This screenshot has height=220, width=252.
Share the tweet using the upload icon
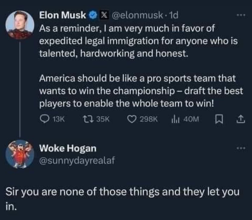click(x=241, y=119)
